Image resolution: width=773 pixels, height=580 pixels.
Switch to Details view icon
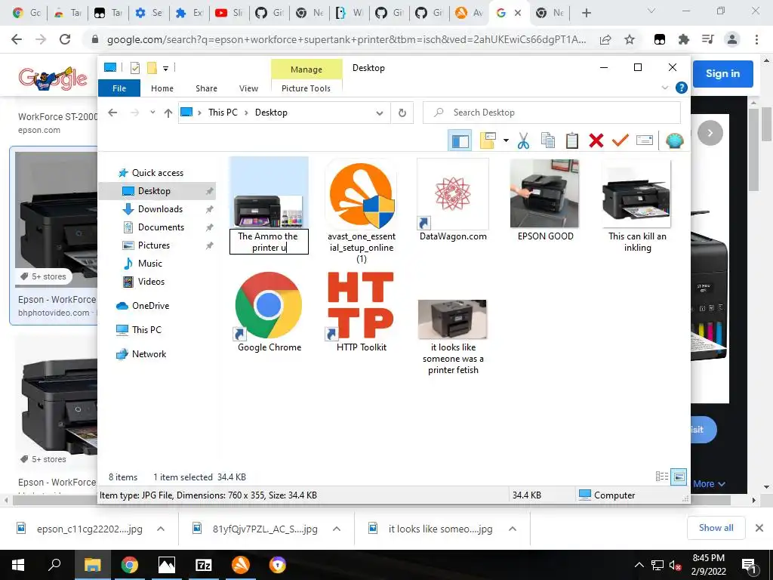coord(661,477)
